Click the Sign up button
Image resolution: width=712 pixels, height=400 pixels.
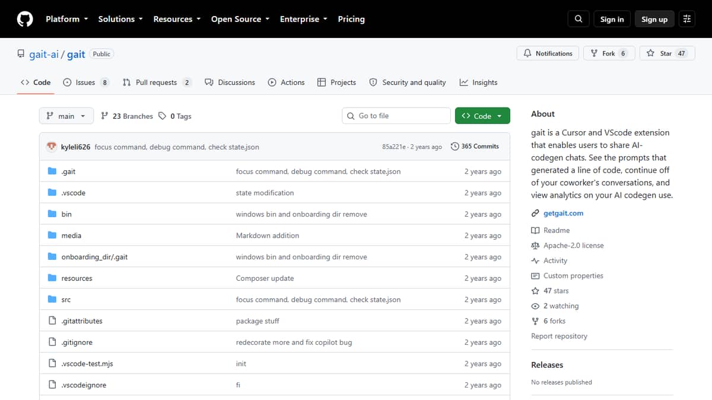pyautogui.click(x=654, y=19)
